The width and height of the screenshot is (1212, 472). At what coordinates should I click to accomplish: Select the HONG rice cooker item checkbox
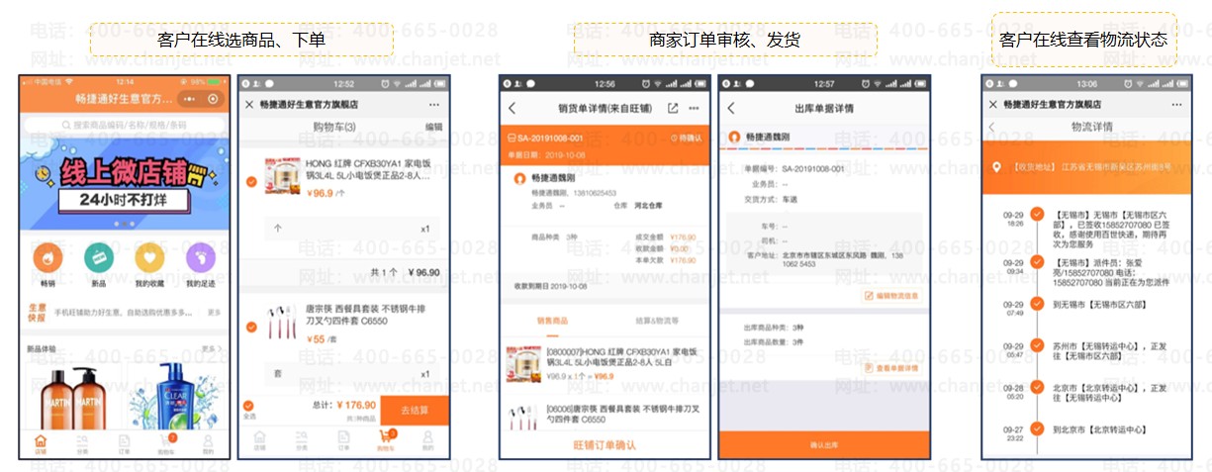(251, 181)
